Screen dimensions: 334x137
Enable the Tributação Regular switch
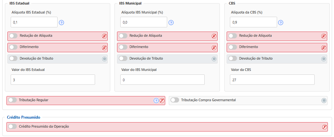[13, 100]
